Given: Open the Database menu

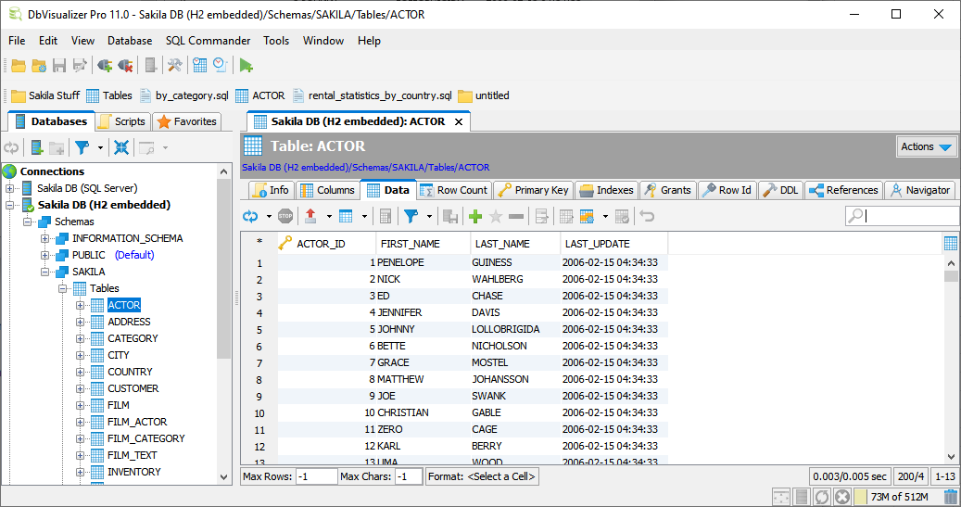Looking at the screenshot, I should click(x=130, y=41).
